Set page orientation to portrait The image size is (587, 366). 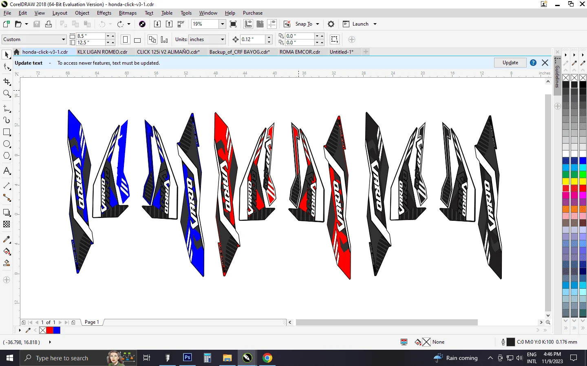click(126, 39)
